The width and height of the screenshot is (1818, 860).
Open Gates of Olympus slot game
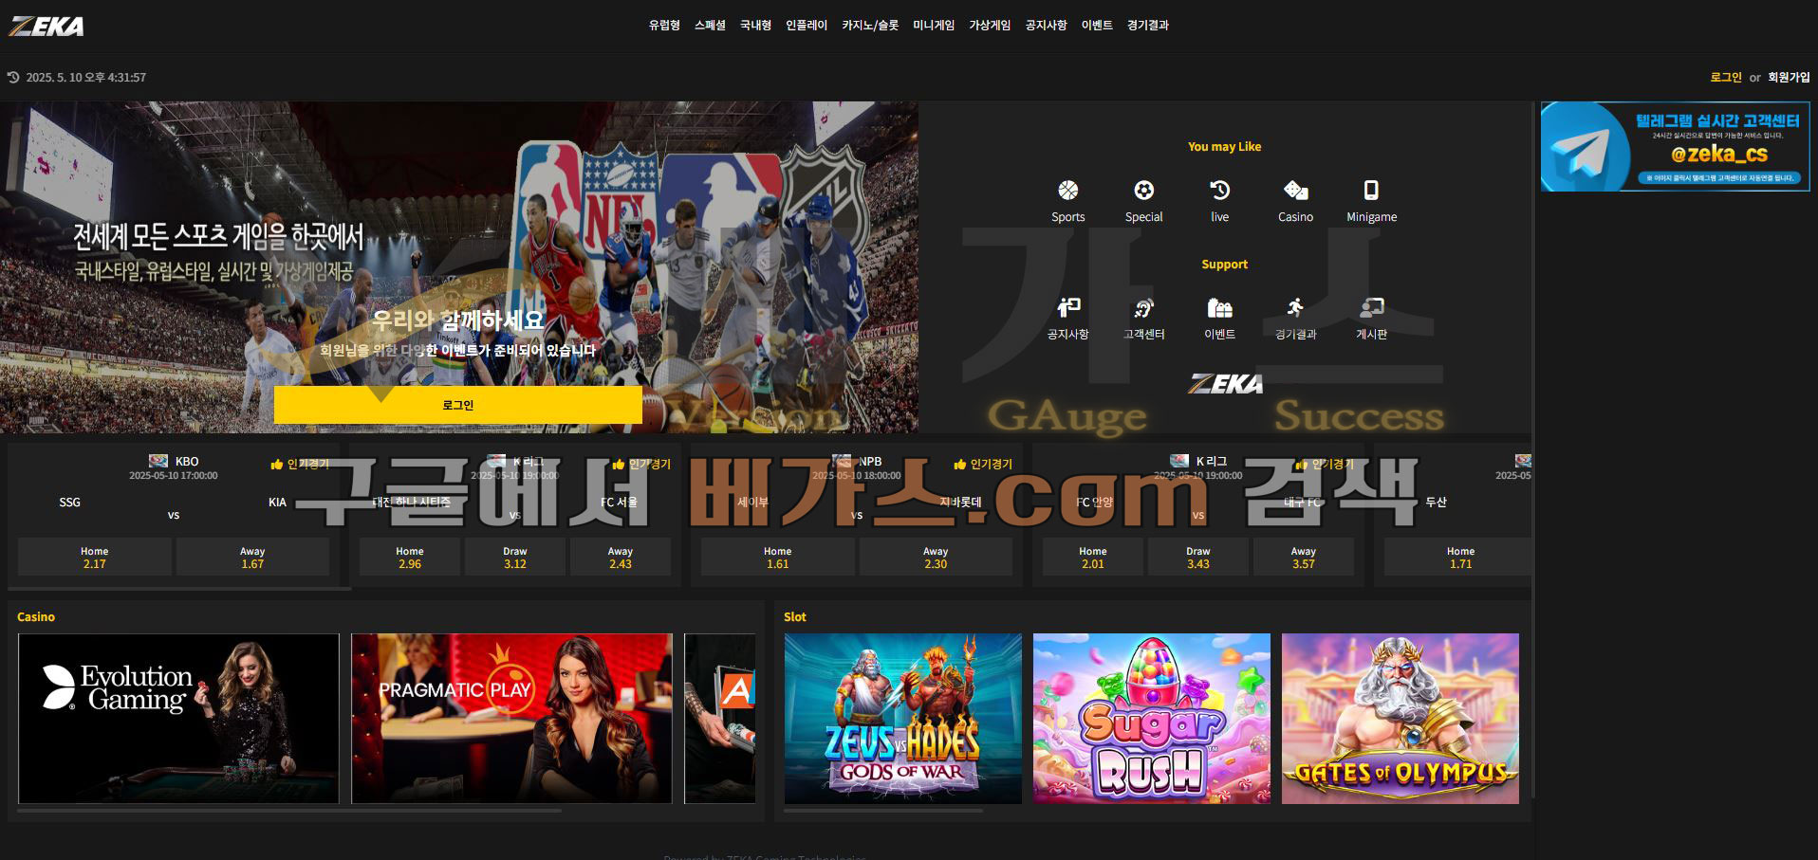tap(1401, 719)
